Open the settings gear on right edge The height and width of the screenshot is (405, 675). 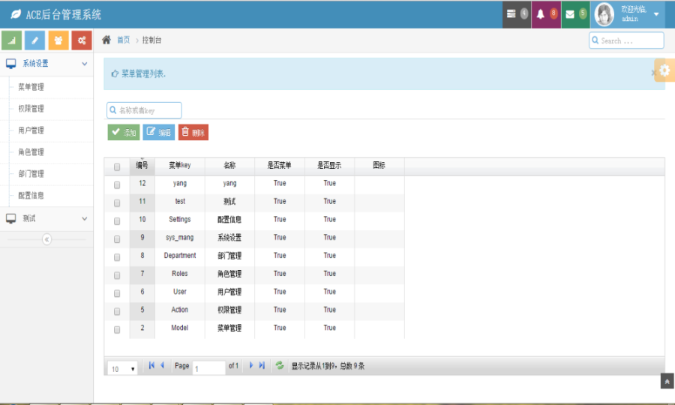664,70
